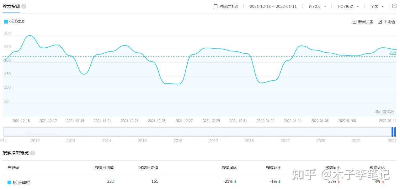Toggle the 拆迁律师 legend swatch in chart
The width and height of the screenshot is (400, 190).
pos(6,22)
